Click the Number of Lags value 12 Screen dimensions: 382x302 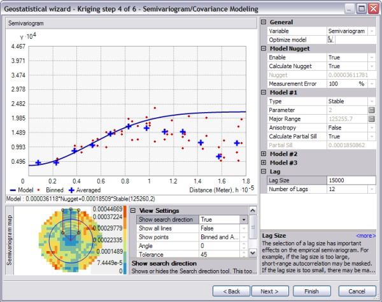coord(332,189)
